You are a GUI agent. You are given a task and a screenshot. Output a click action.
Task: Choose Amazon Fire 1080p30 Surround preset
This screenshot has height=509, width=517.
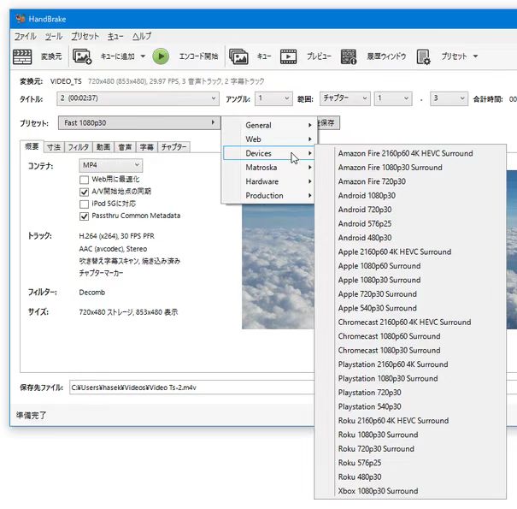point(410,168)
